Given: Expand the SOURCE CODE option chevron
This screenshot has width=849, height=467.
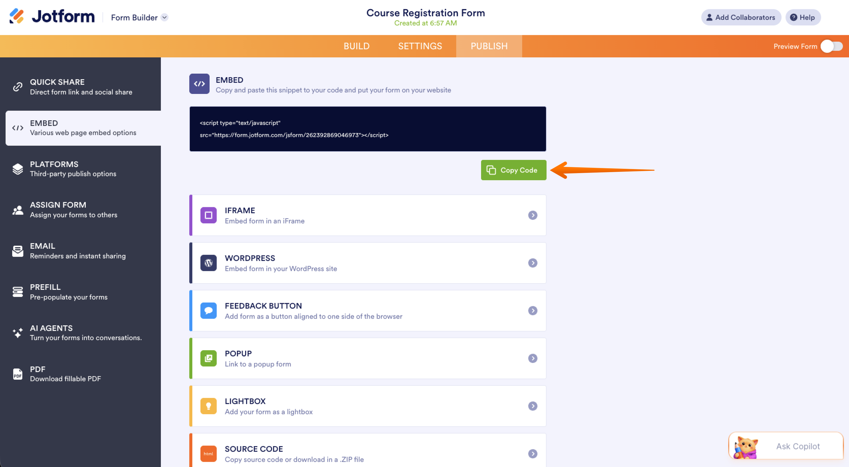Looking at the screenshot, I should (x=533, y=454).
